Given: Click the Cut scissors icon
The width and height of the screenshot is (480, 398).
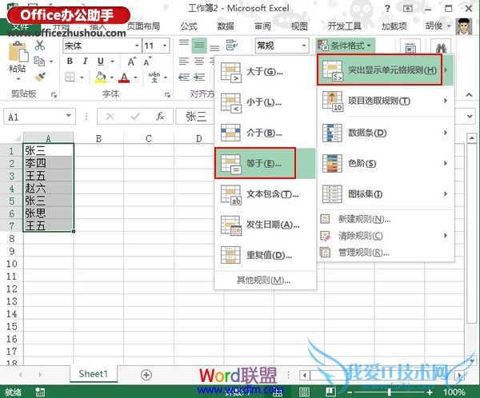Looking at the screenshot, I should tap(40, 46).
